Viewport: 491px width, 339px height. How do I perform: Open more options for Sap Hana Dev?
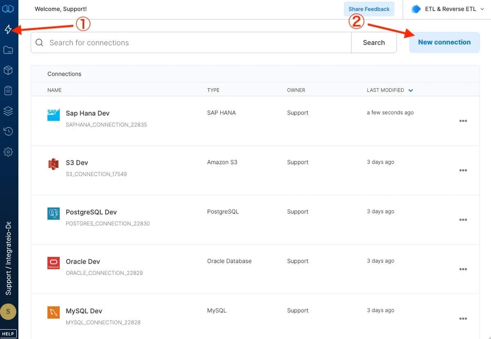point(463,121)
